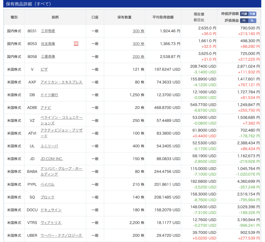Open the ヴィアトリス stock link
Image resolution: width=265 pixels, height=242 pixels.
coord(51,223)
